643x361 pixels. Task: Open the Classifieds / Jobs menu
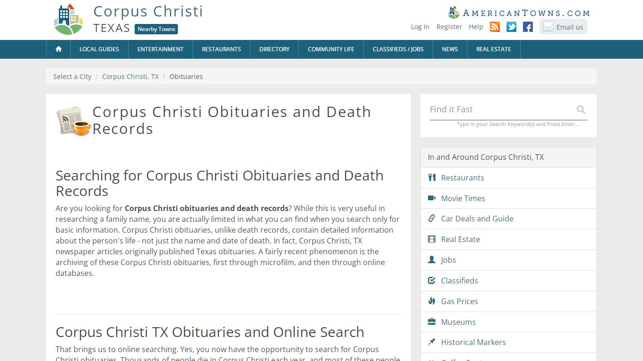coord(398,49)
